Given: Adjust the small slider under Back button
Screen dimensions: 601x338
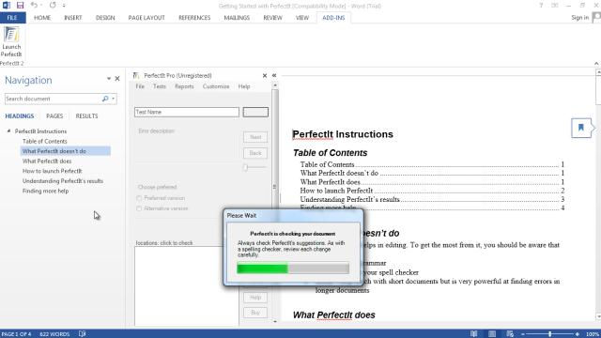Looking at the screenshot, I should [246, 167].
